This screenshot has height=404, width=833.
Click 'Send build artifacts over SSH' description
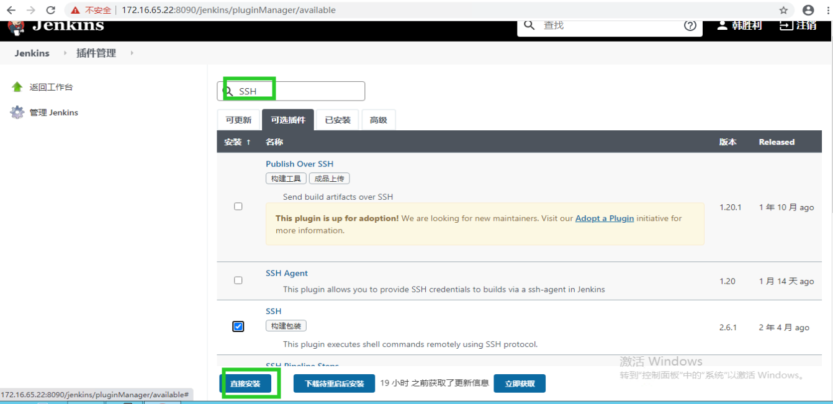(x=338, y=197)
